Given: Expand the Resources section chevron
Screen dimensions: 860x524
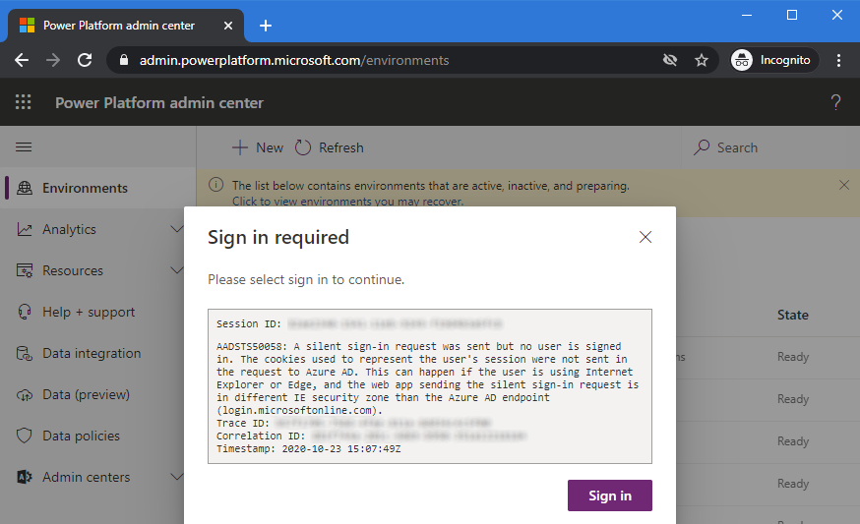Looking at the screenshot, I should pos(177,270).
